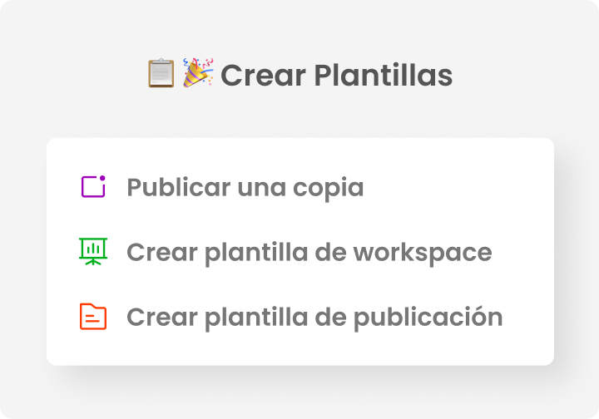599x419 pixels.
Task: Click the word Plantillas in the title
Action: (384, 76)
